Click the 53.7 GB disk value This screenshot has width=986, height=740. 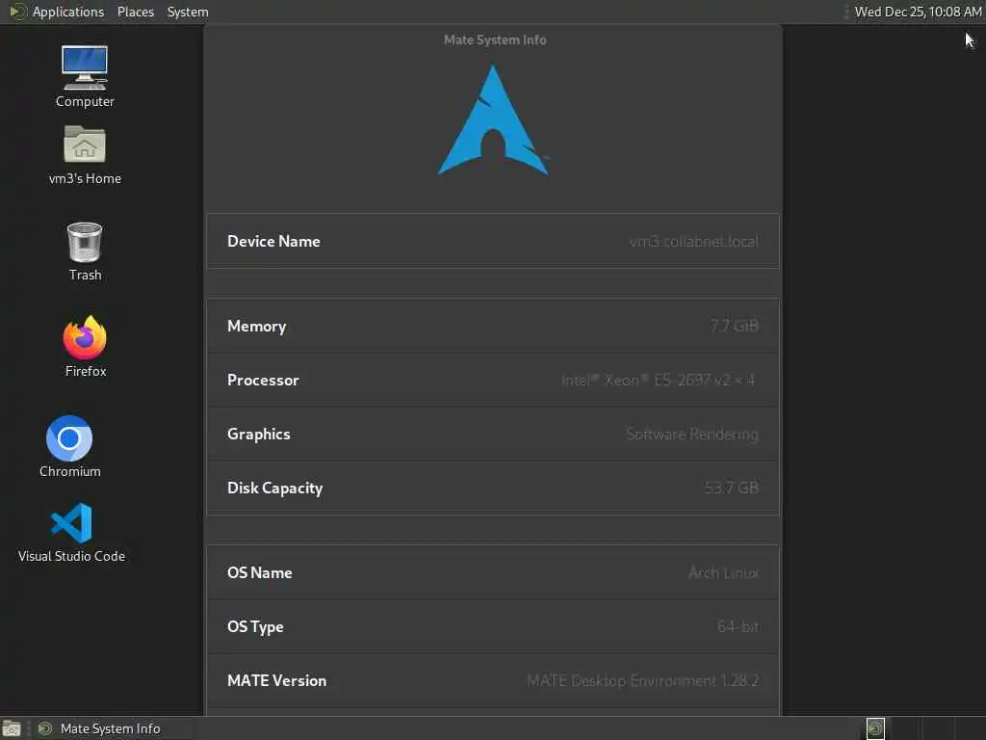pyautogui.click(x=732, y=488)
